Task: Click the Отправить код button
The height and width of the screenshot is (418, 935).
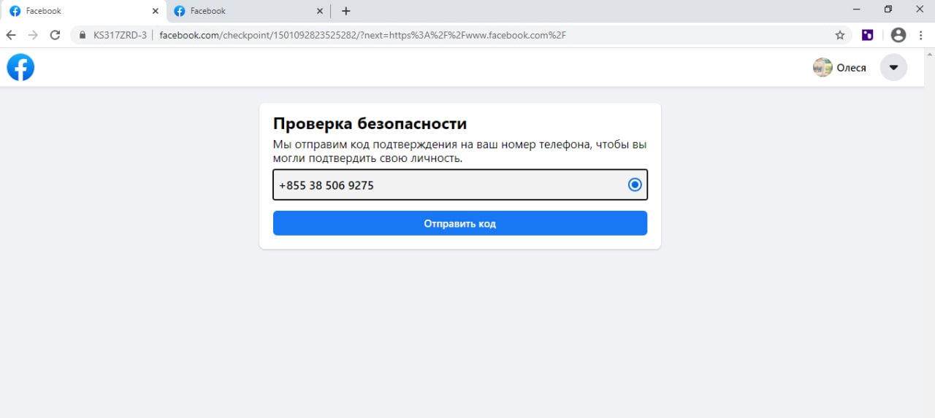Action: coord(460,223)
